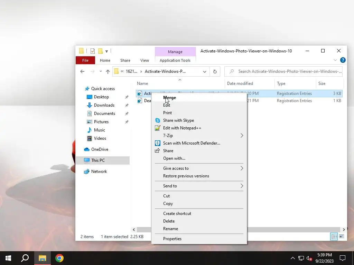Open Desktop in navigation pane
354x265 pixels.
pos(101,97)
